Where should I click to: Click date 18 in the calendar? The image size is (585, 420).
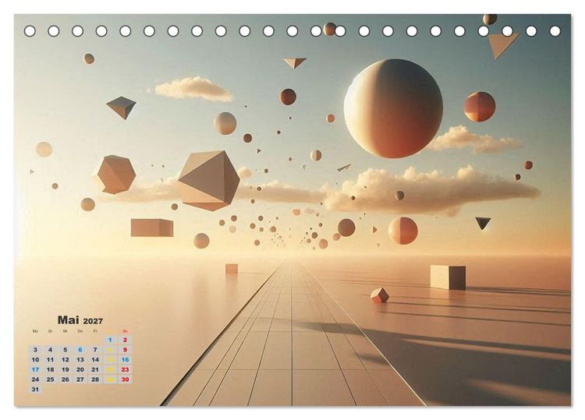coord(51,369)
